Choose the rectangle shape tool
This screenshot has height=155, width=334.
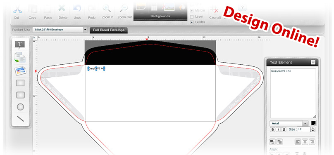(20, 83)
